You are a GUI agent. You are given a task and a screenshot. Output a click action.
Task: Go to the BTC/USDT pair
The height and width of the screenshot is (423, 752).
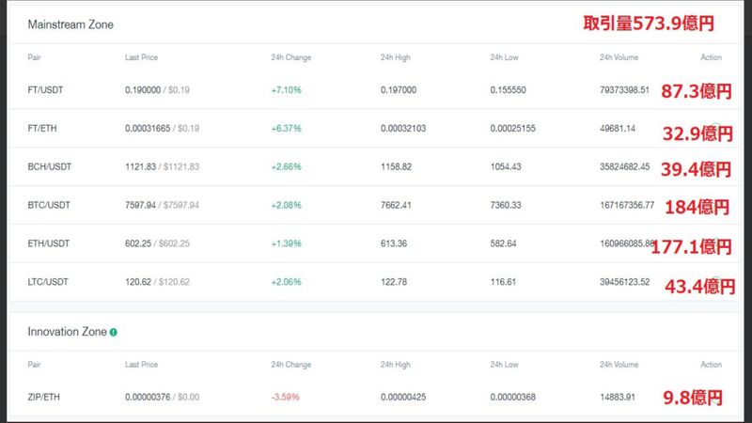49,205
